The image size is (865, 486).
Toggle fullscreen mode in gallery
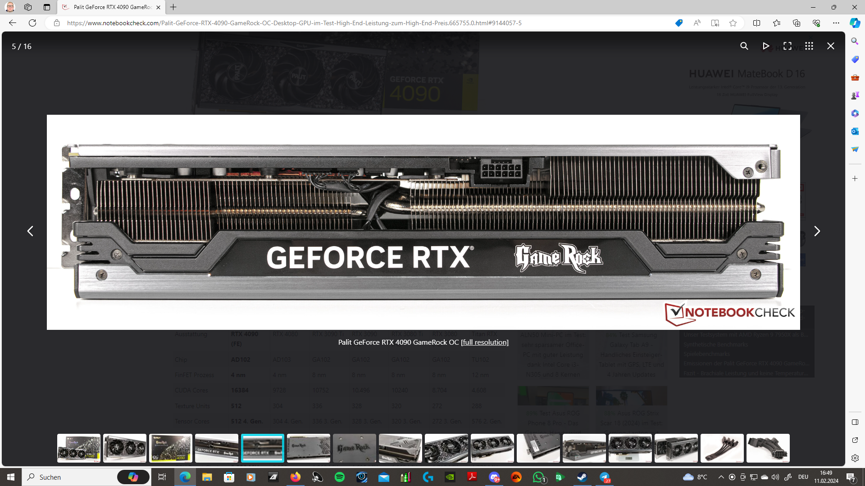tap(787, 46)
